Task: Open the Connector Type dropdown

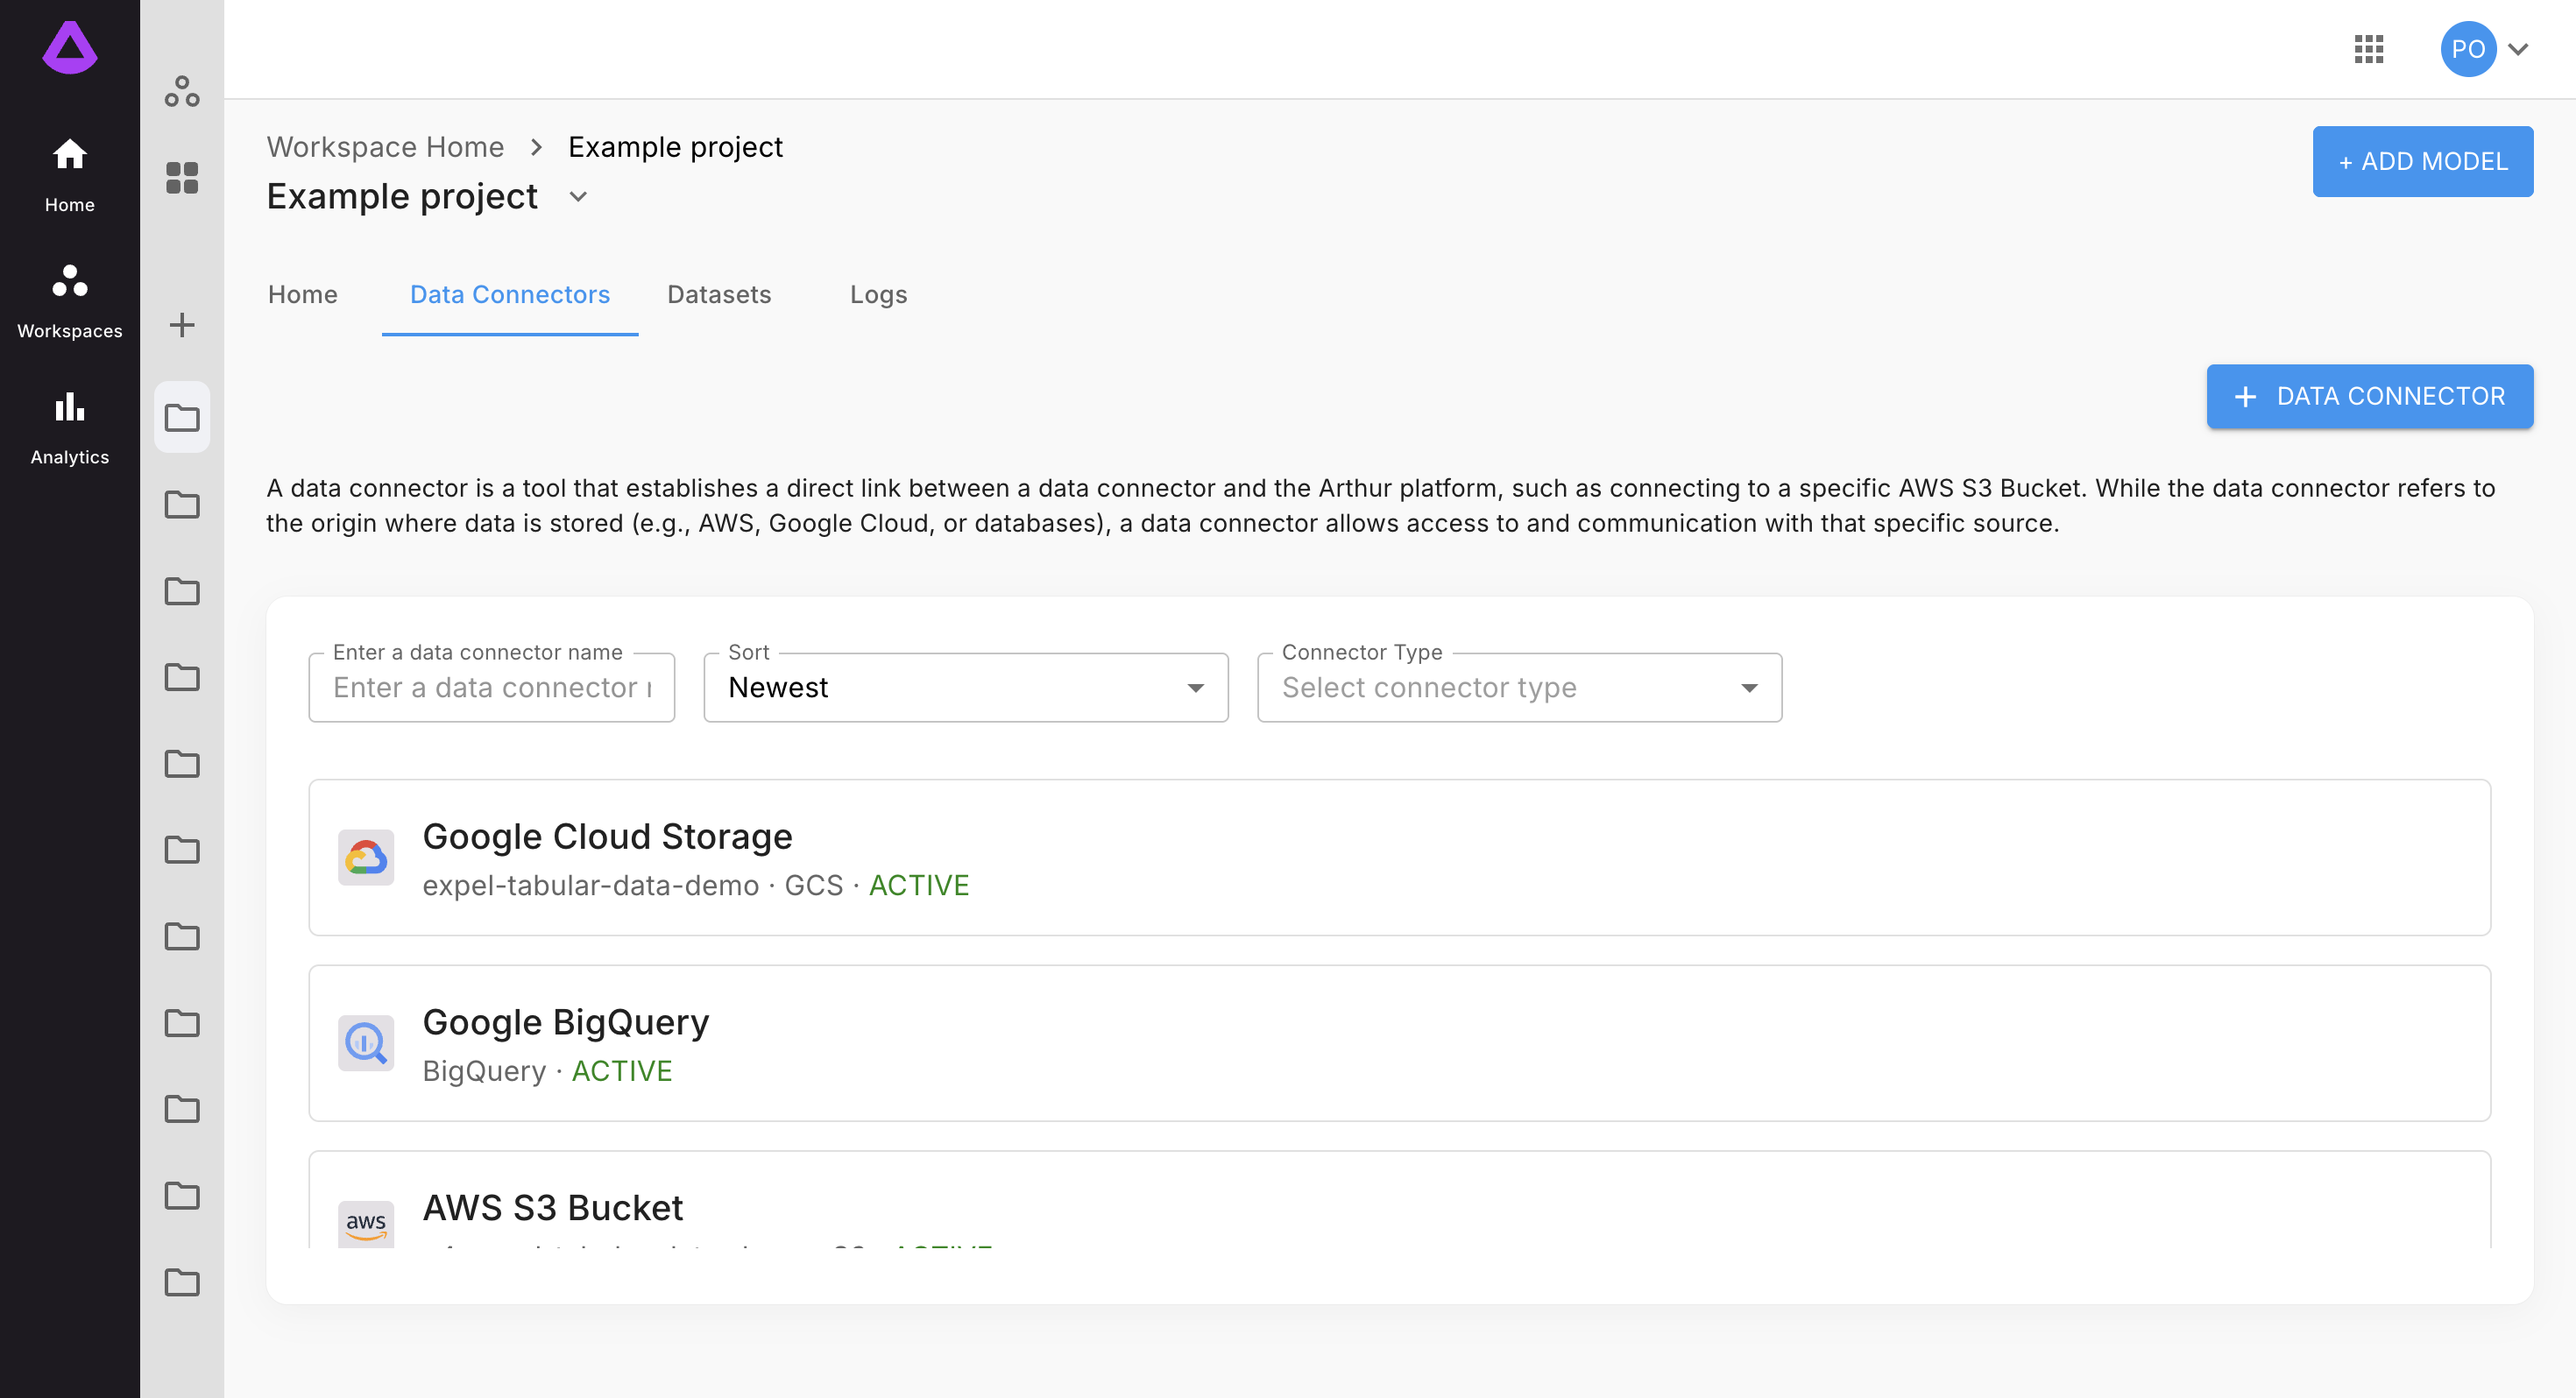Action: pyautogui.click(x=1519, y=687)
